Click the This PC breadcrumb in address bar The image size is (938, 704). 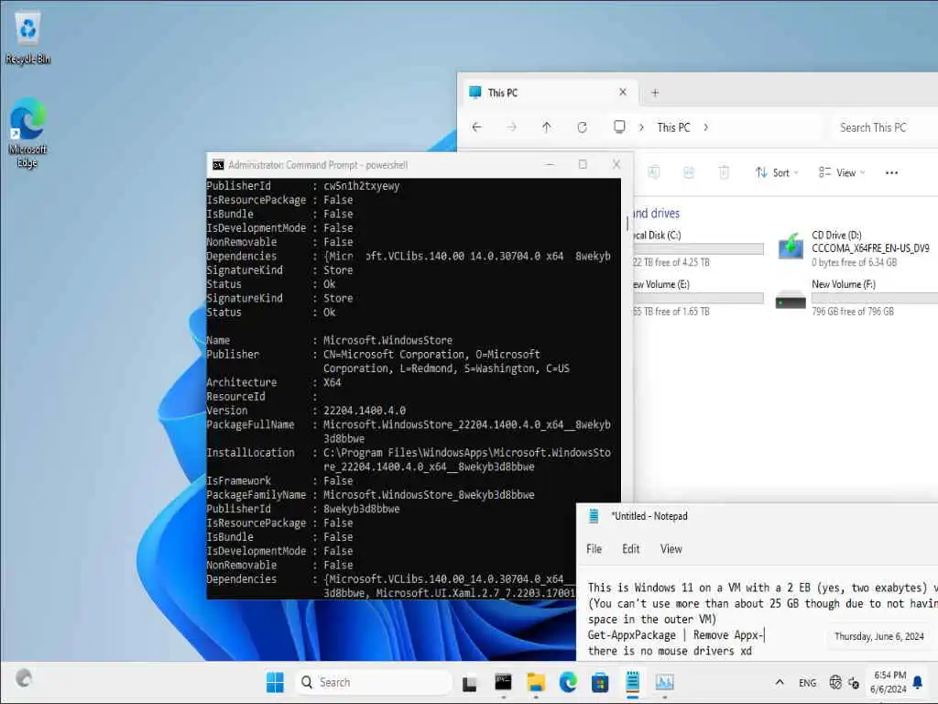673,126
